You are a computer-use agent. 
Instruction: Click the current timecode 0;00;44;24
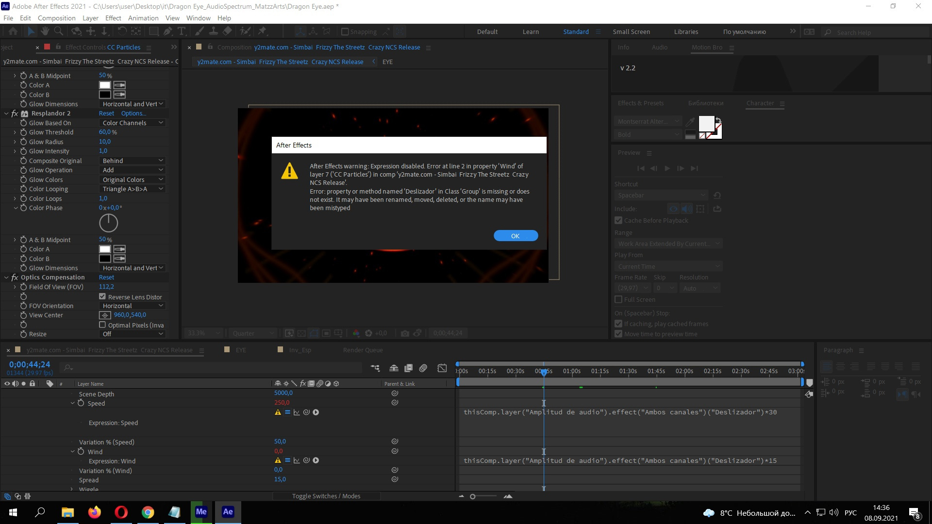pyautogui.click(x=30, y=364)
